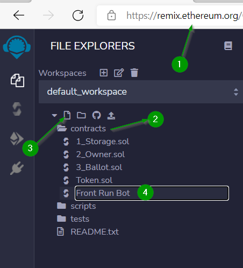Upload local file icon
Image resolution: width=243 pixels, height=268 pixels.
[x=111, y=115]
